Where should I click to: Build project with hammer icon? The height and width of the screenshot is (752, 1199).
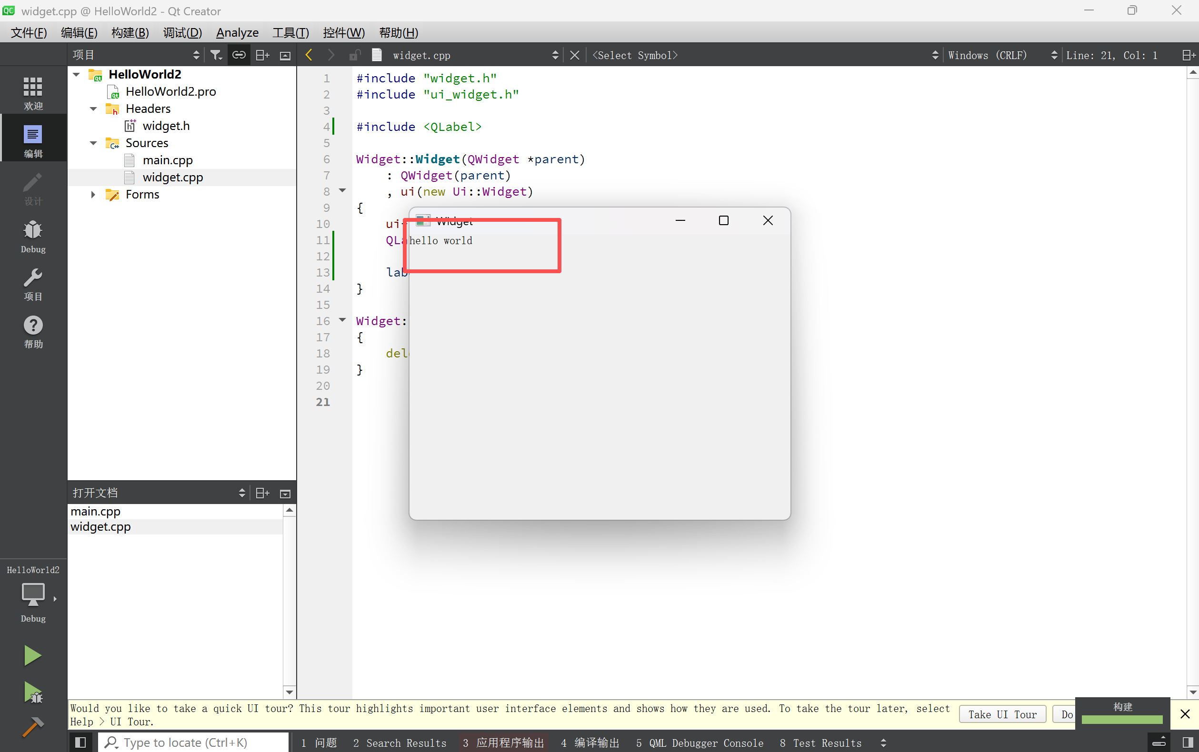33,727
